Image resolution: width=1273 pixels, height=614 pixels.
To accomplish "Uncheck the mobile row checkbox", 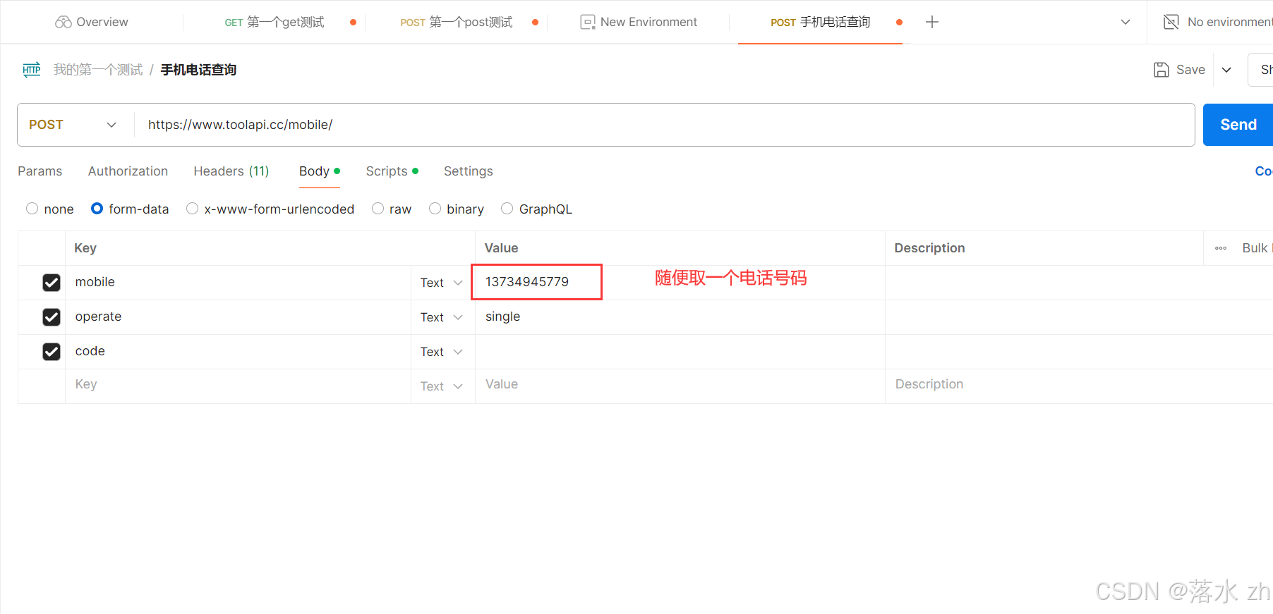I will click(52, 283).
